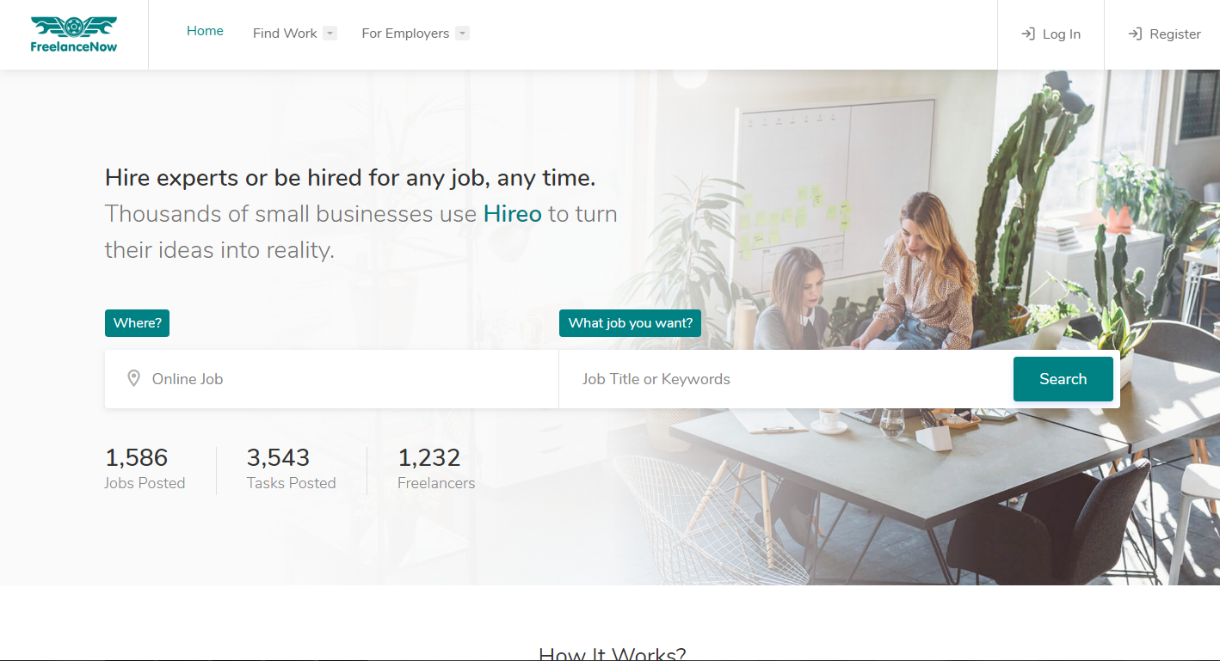Click the 1,232 Freelancers counter
Viewport: 1220px width, 661px height.
(436, 468)
